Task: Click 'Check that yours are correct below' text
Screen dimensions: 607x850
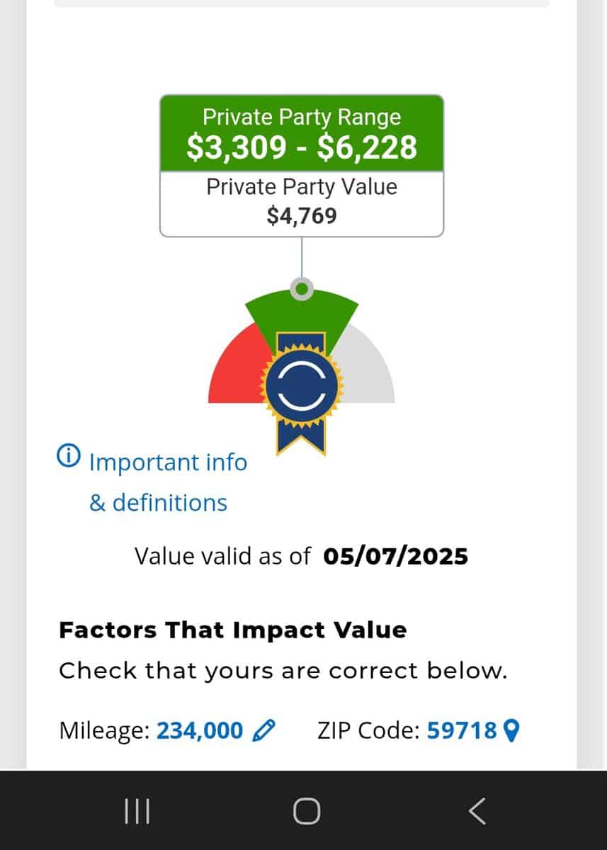Action: (x=283, y=671)
